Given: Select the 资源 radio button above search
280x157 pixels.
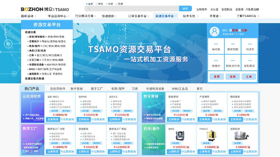Looking at the screenshot, I should click(117, 4).
